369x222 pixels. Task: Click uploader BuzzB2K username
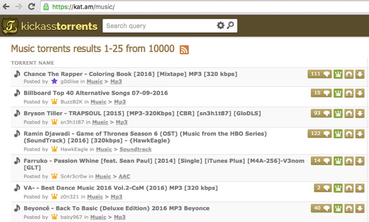71,102
